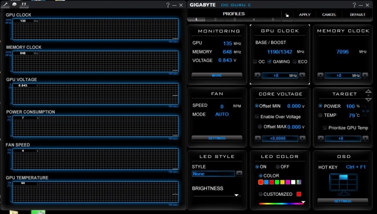Open help in the OC Guru II window
This screenshot has height=214, width=377.
click(354, 5)
